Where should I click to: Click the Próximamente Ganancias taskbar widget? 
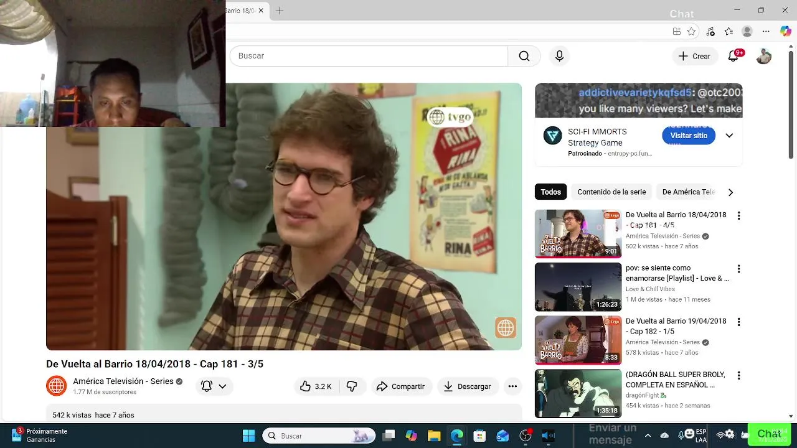[39, 435]
